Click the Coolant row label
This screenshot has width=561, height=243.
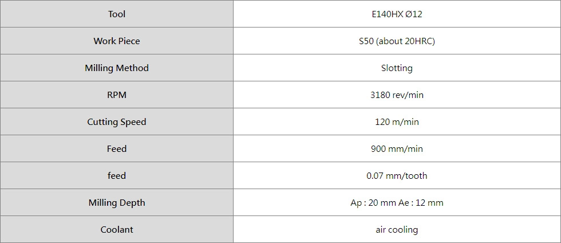117,229
